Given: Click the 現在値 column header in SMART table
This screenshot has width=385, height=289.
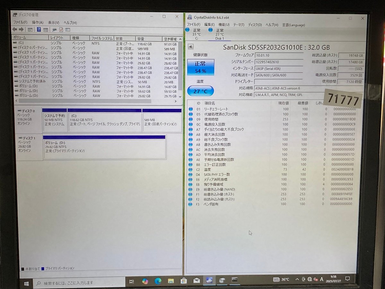Looking at the screenshot, I should coord(284,103).
